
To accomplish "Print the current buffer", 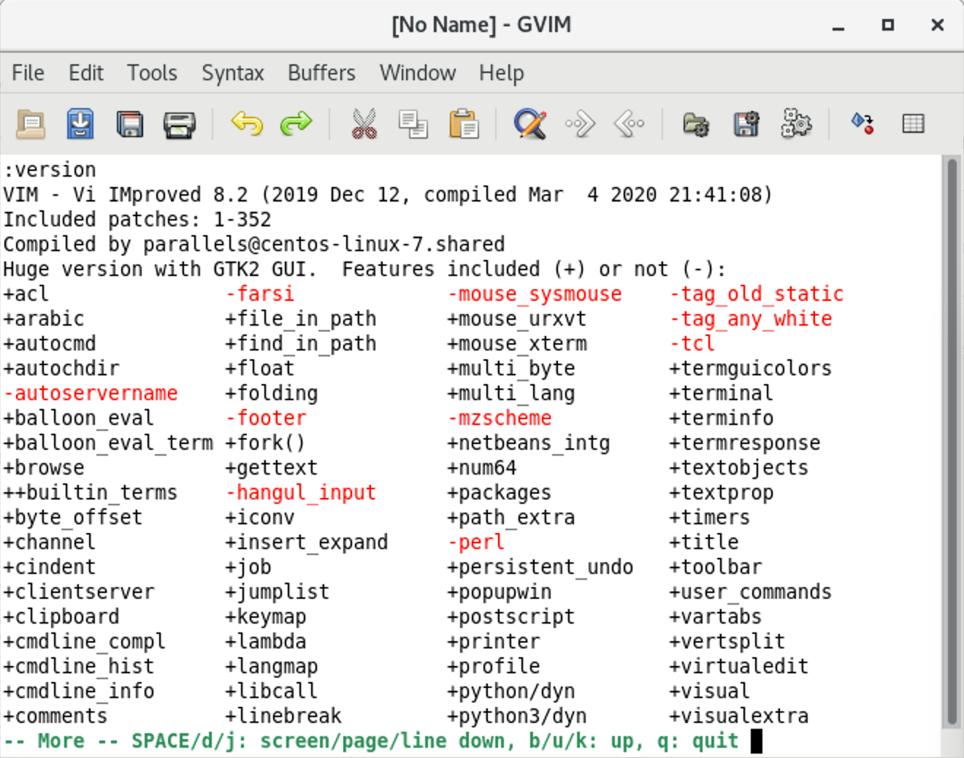I will tap(180, 124).
